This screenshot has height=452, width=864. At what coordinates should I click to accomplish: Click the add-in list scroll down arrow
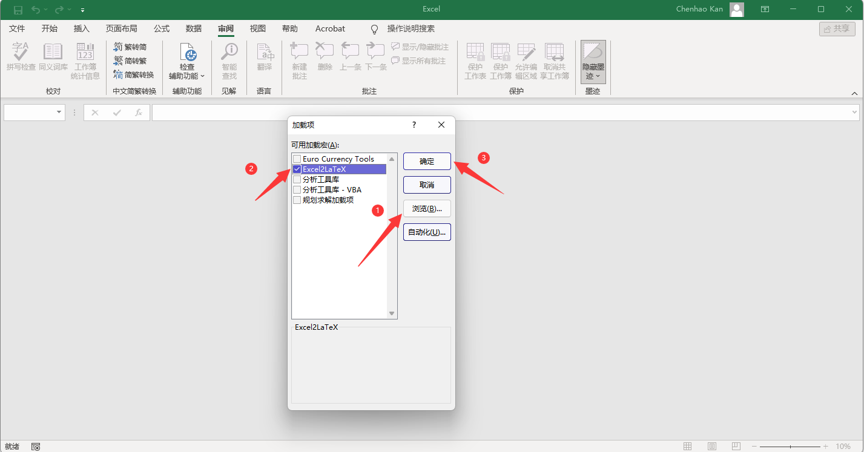pos(392,313)
